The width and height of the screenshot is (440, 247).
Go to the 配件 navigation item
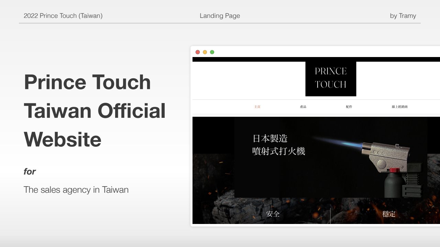coord(349,107)
